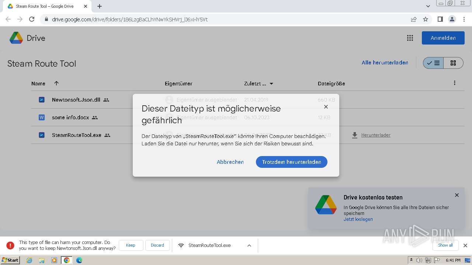Select the file name Newtonsoft.Json.dll
The width and height of the screenshot is (472, 265).
(76, 100)
